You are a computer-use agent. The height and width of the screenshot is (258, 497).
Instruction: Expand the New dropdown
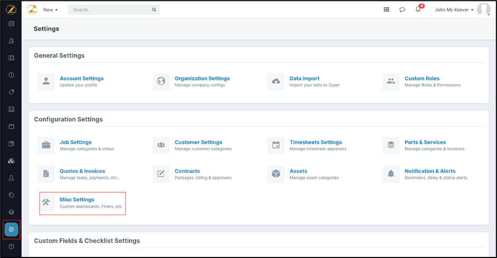51,9
